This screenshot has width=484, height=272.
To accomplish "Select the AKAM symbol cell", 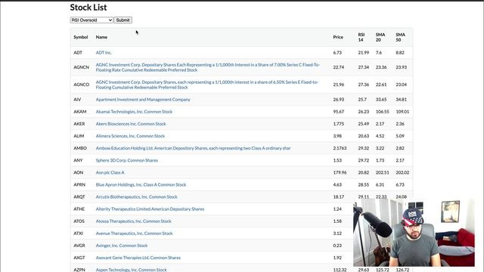I will (x=80, y=112).
